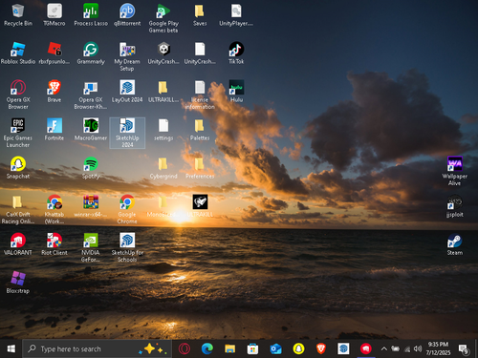Click the battery status tray icon
478x358 pixels.
[396, 348]
